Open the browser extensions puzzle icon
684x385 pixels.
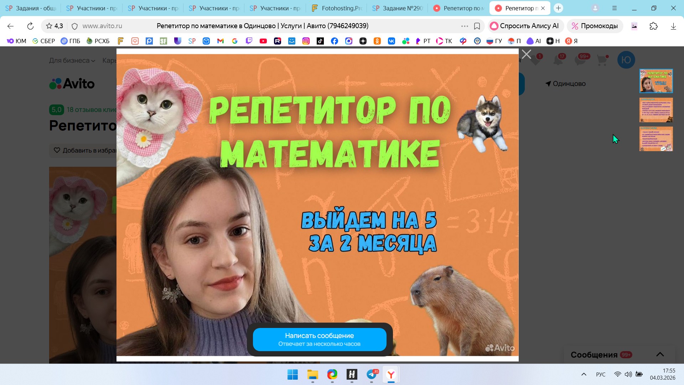(653, 26)
